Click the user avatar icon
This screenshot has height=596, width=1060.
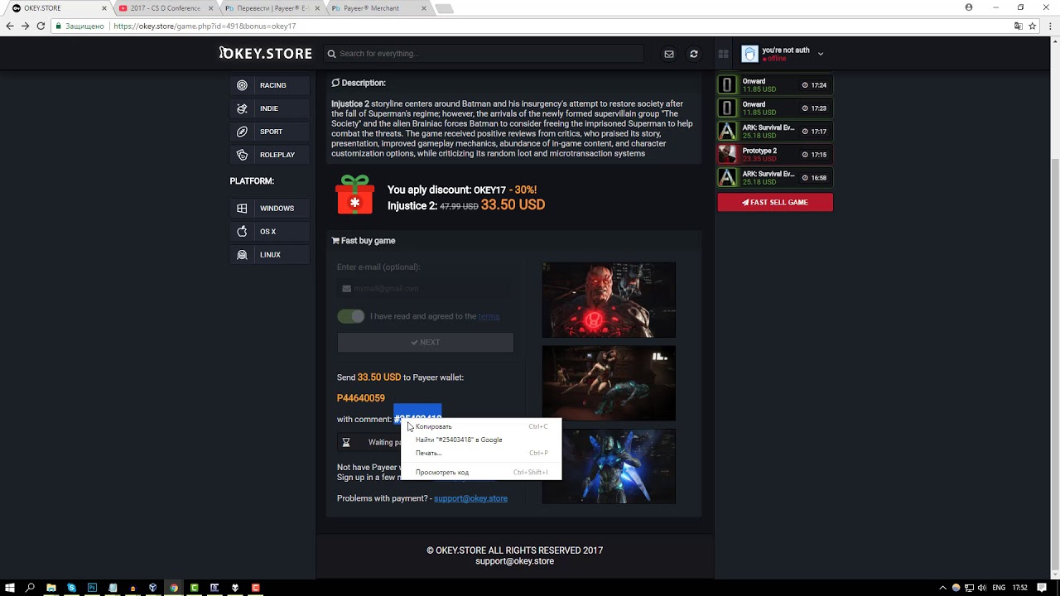[x=749, y=54]
